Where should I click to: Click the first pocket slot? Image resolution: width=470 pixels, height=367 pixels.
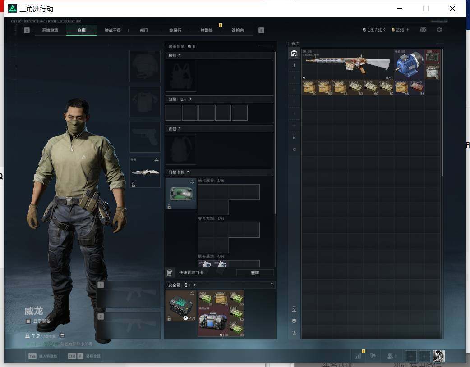click(173, 113)
